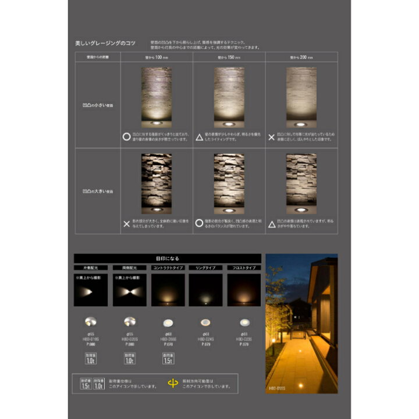
Task: Click the model number under the コントラクトタイプ product
Action: 168,339
